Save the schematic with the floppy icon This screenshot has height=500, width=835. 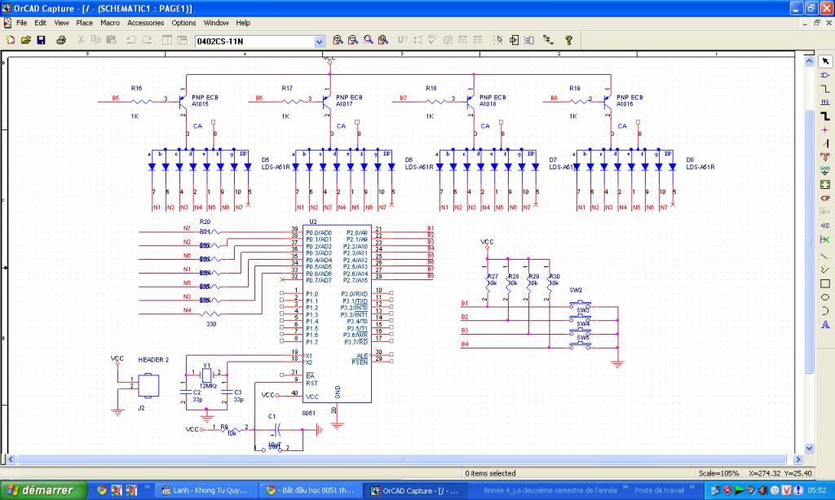click(41, 40)
